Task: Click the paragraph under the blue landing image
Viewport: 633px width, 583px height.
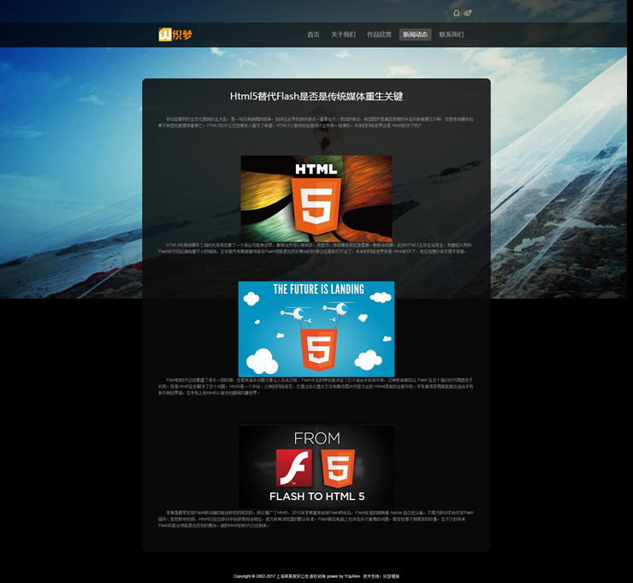Action: click(x=316, y=387)
